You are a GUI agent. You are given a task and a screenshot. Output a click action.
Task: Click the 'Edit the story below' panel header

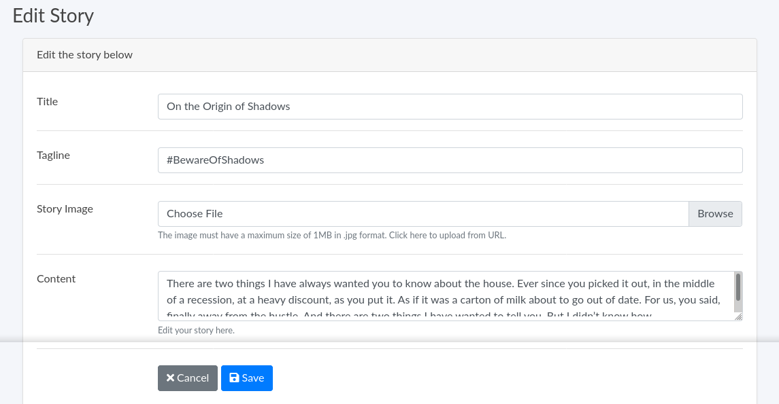(84, 55)
